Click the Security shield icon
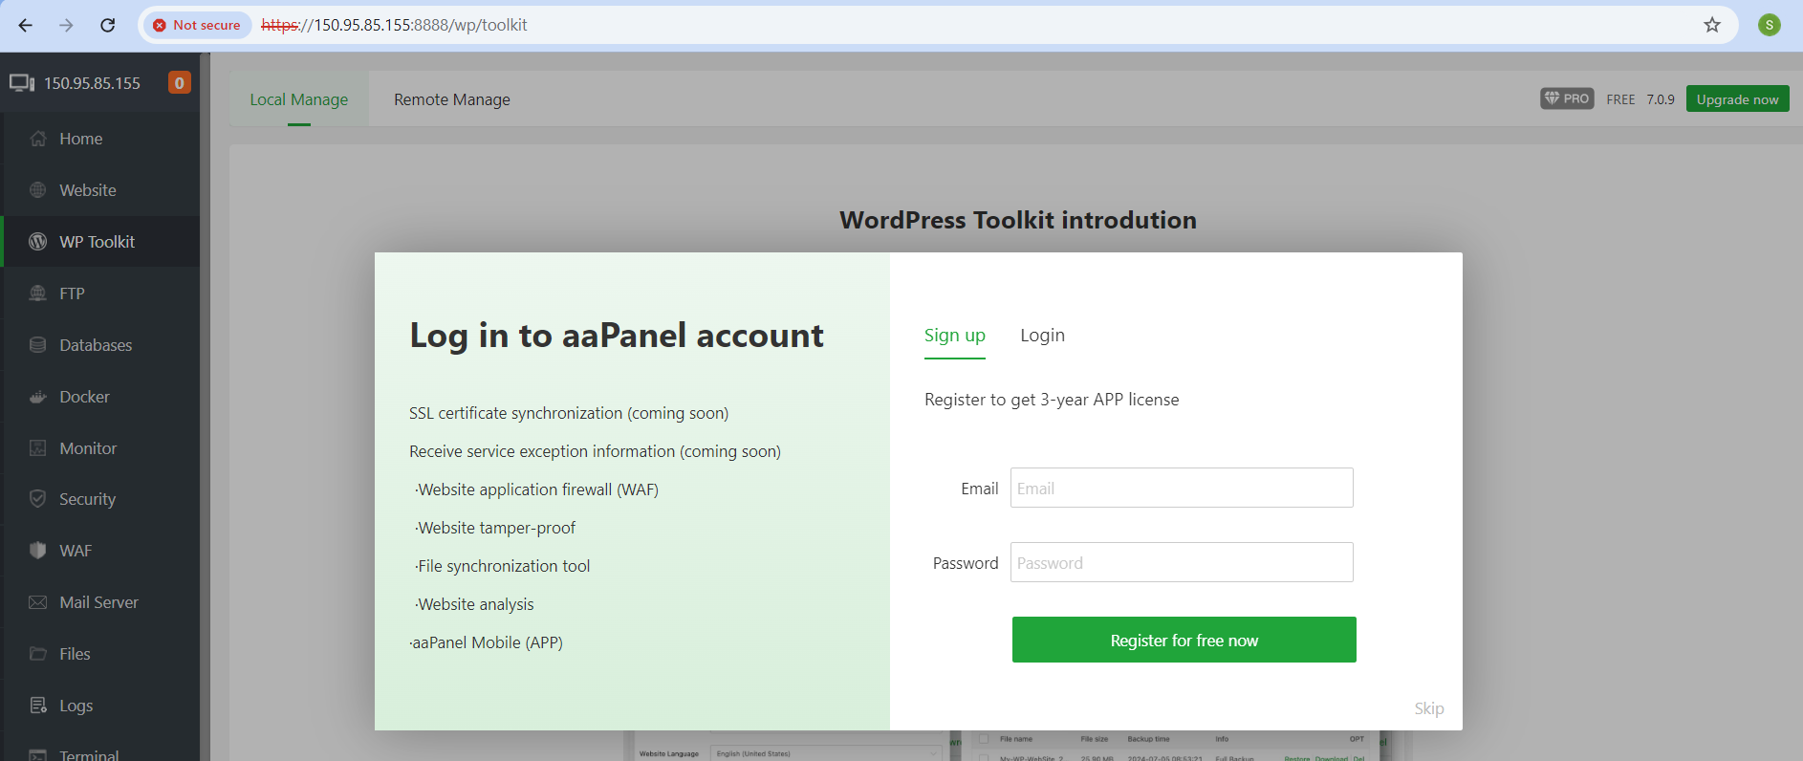The image size is (1803, 761). pos(38,499)
